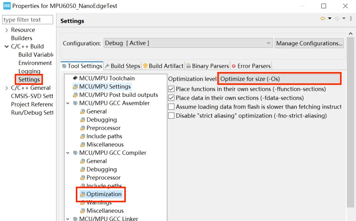Enable Disable strict aliasing optimization checkbox

point(171,116)
